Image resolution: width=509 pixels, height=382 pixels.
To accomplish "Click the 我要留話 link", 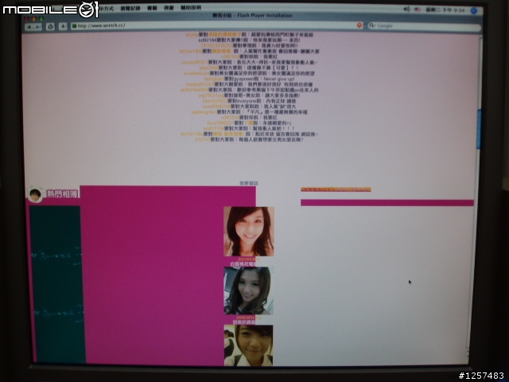I will (x=249, y=183).
